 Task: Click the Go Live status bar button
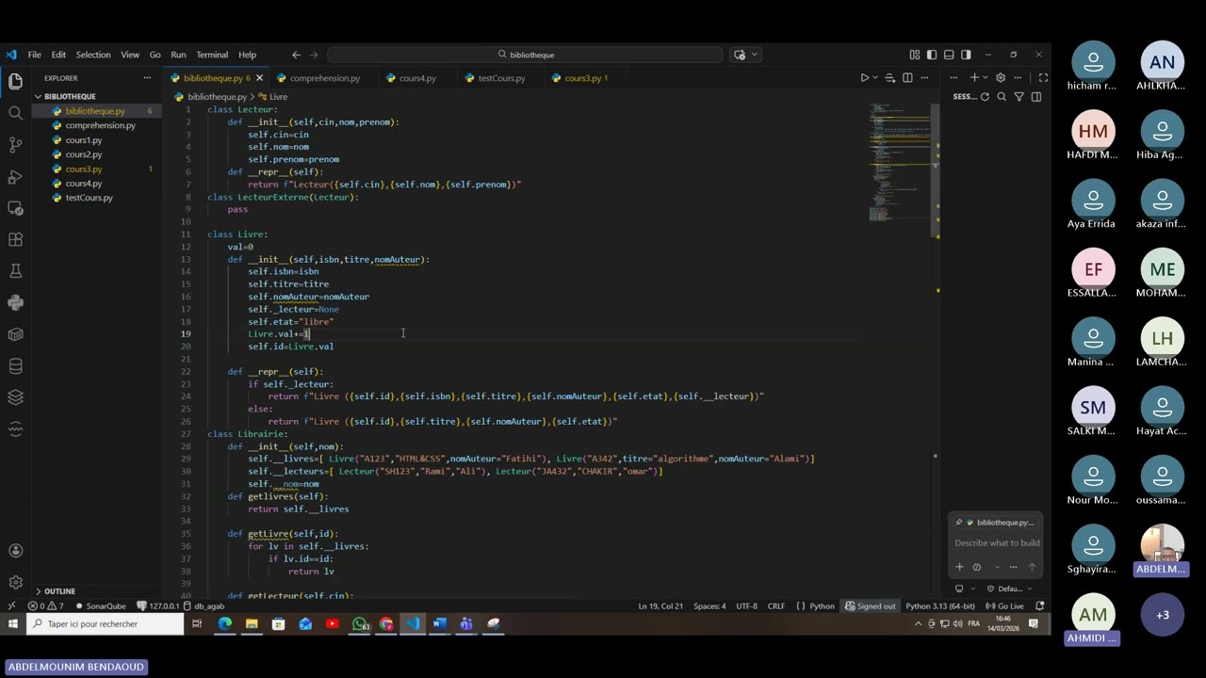pyautogui.click(x=1005, y=606)
